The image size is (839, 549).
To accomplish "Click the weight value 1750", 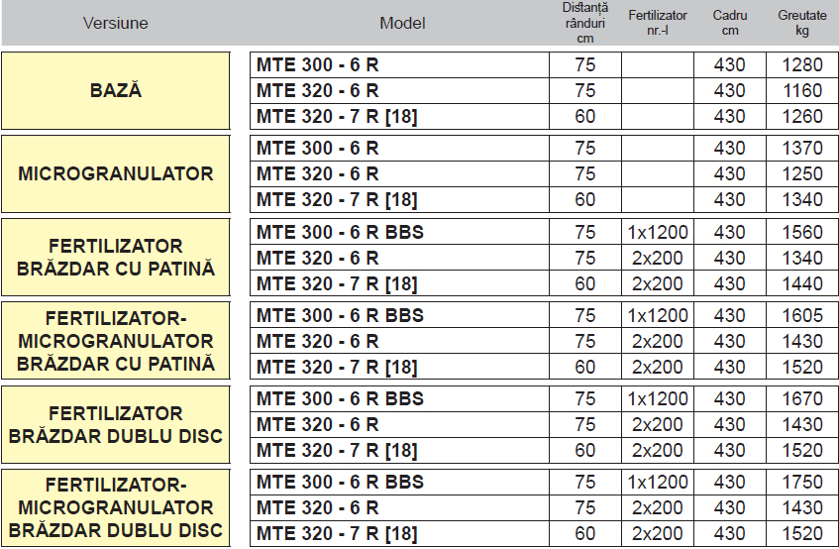I will pyautogui.click(x=801, y=482).
